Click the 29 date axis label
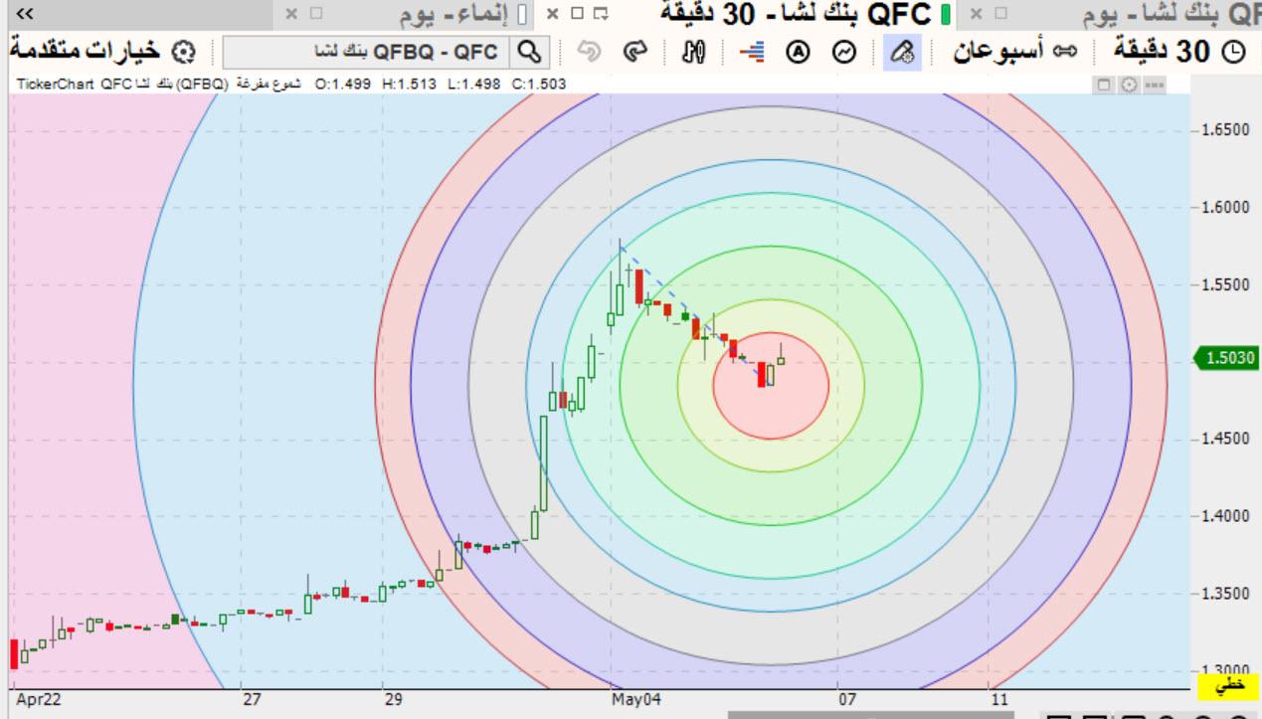Image resolution: width=1262 pixels, height=719 pixels. pos(394,700)
